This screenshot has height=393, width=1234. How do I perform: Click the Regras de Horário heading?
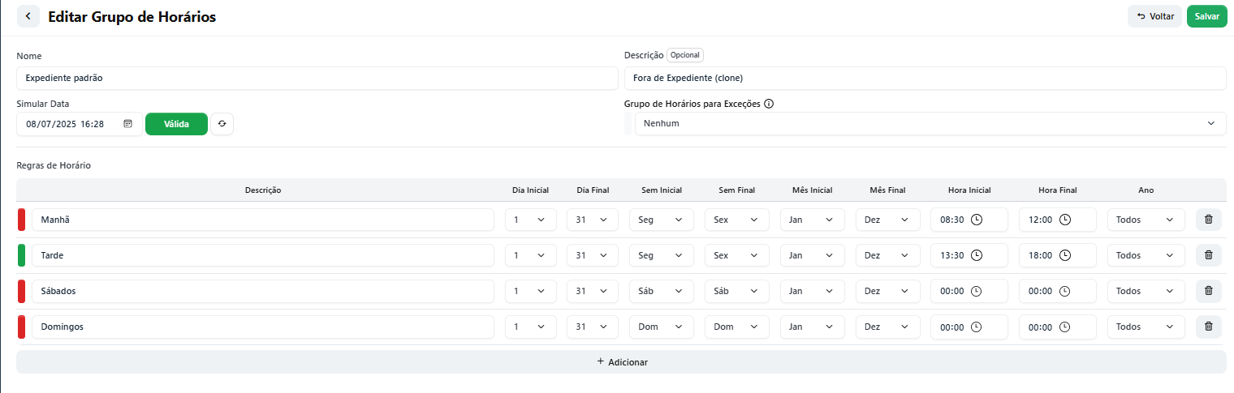[x=54, y=165]
